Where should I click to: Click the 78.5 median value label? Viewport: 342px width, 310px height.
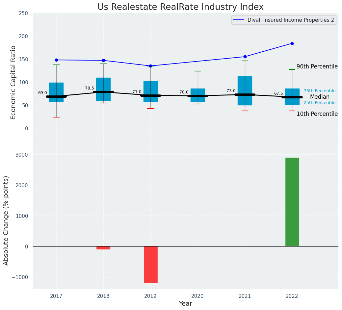tap(90, 88)
